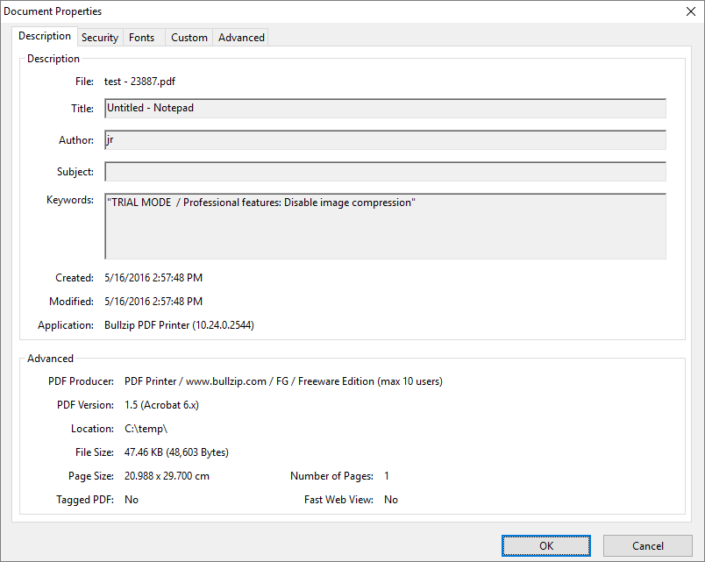The width and height of the screenshot is (705, 562).
Task: Click the PDF Version 1.5 (Acrobat 6.x) value
Action: [x=162, y=405]
